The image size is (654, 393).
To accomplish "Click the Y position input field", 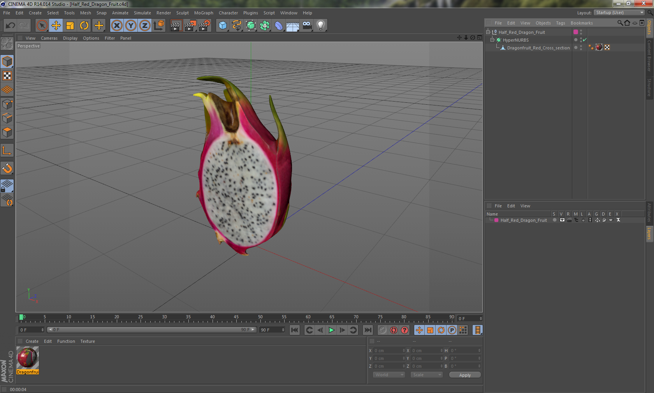I will click(388, 358).
